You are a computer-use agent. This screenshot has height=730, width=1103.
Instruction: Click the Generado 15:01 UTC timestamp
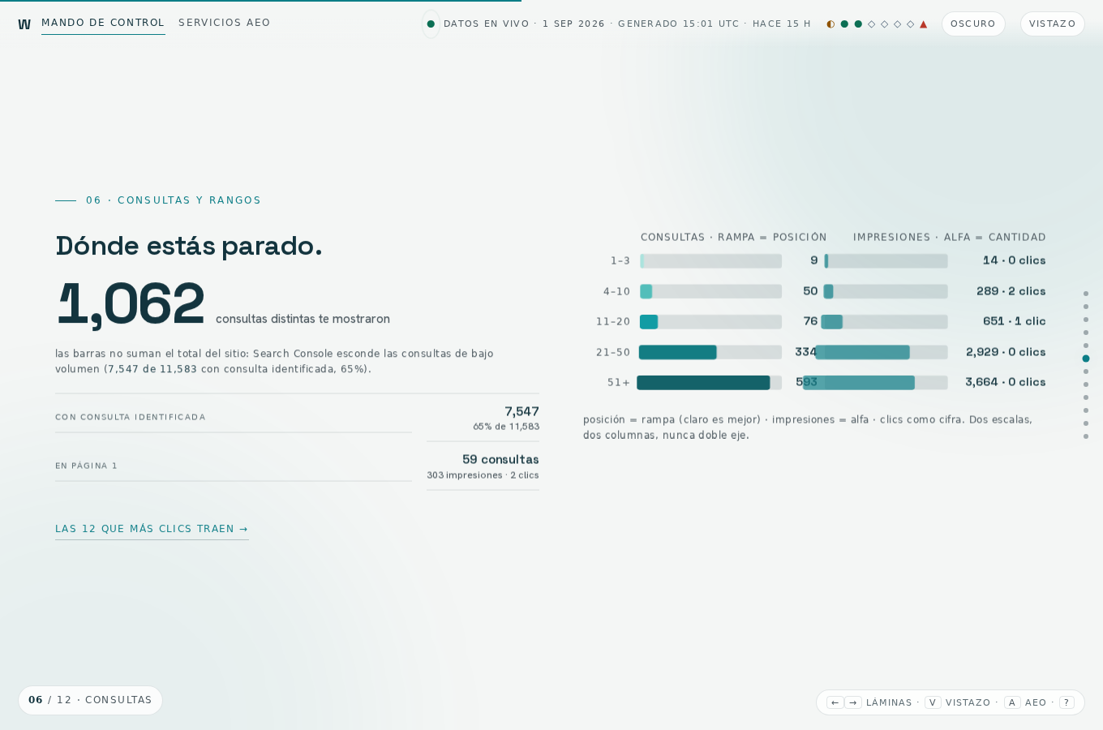coord(679,24)
